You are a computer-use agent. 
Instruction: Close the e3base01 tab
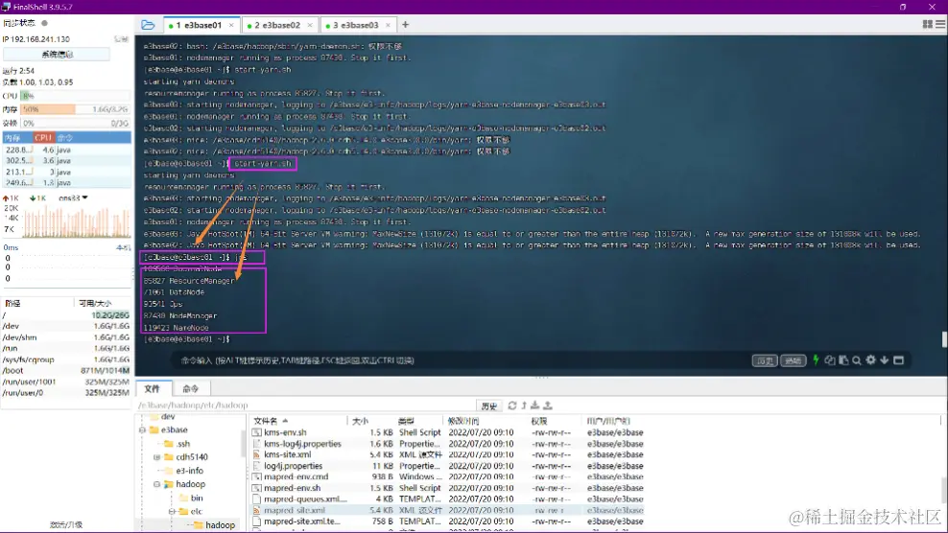pos(231,25)
